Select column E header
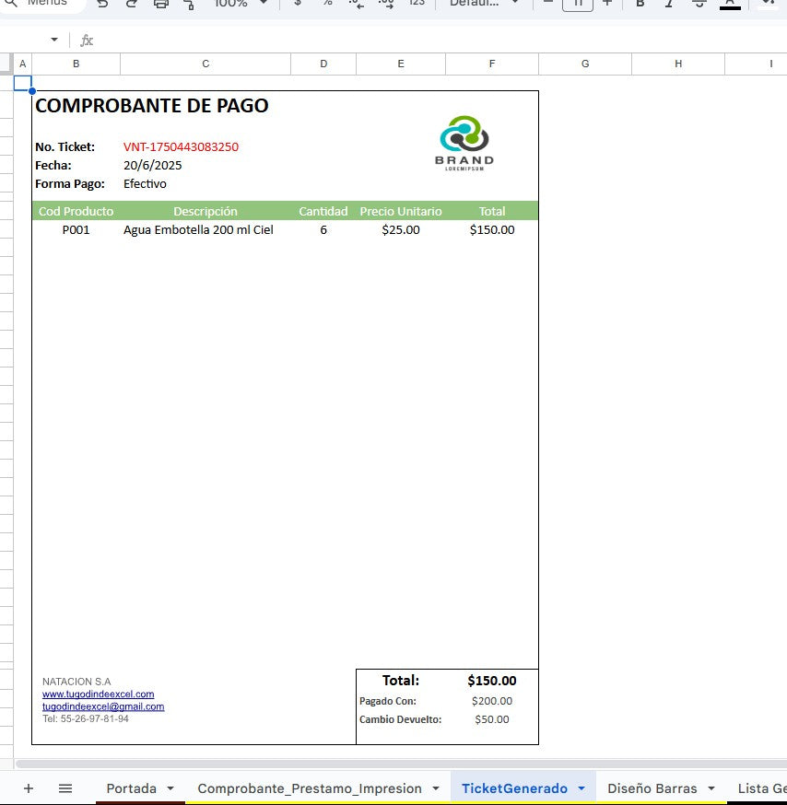Image resolution: width=787 pixels, height=805 pixels. pyautogui.click(x=401, y=64)
